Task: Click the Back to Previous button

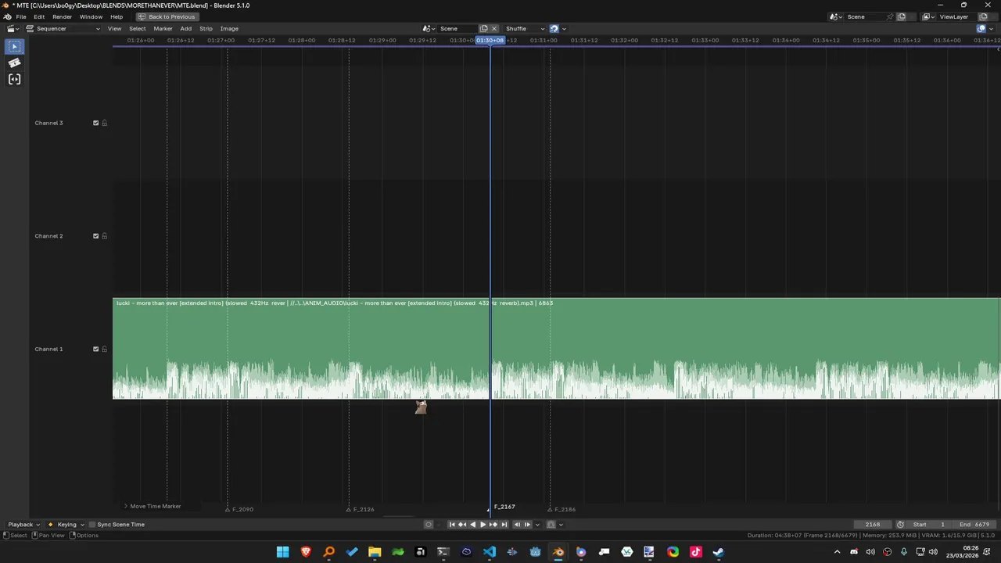Action: (x=166, y=16)
